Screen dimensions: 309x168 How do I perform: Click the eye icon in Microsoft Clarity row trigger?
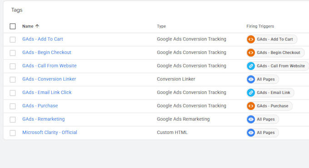251,133
